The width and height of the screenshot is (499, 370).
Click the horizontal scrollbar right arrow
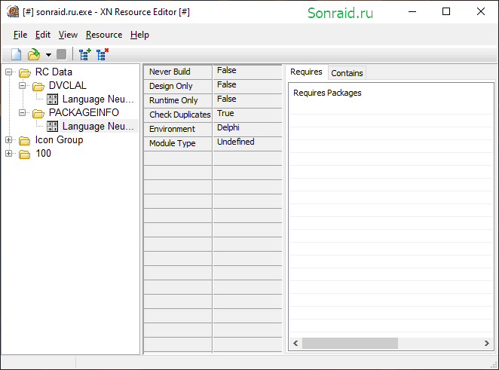pyautogui.click(x=487, y=344)
